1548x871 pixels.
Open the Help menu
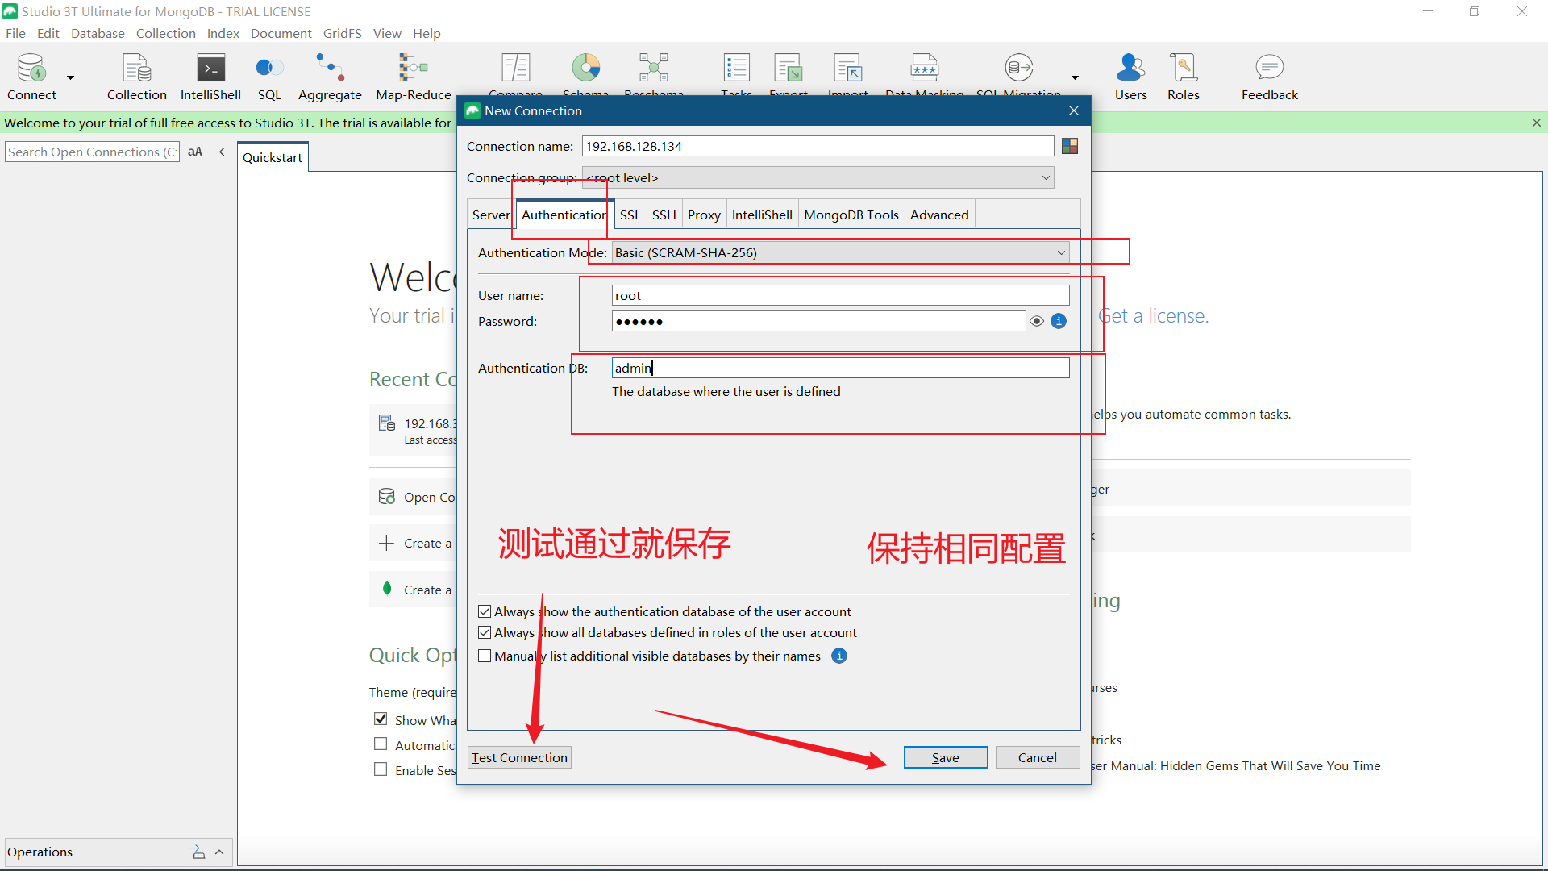427,33
